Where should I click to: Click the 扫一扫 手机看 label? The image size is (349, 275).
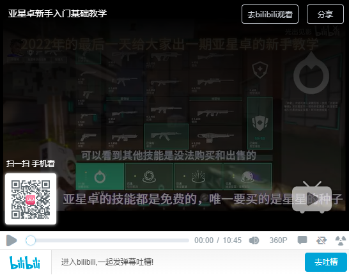(x=31, y=164)
